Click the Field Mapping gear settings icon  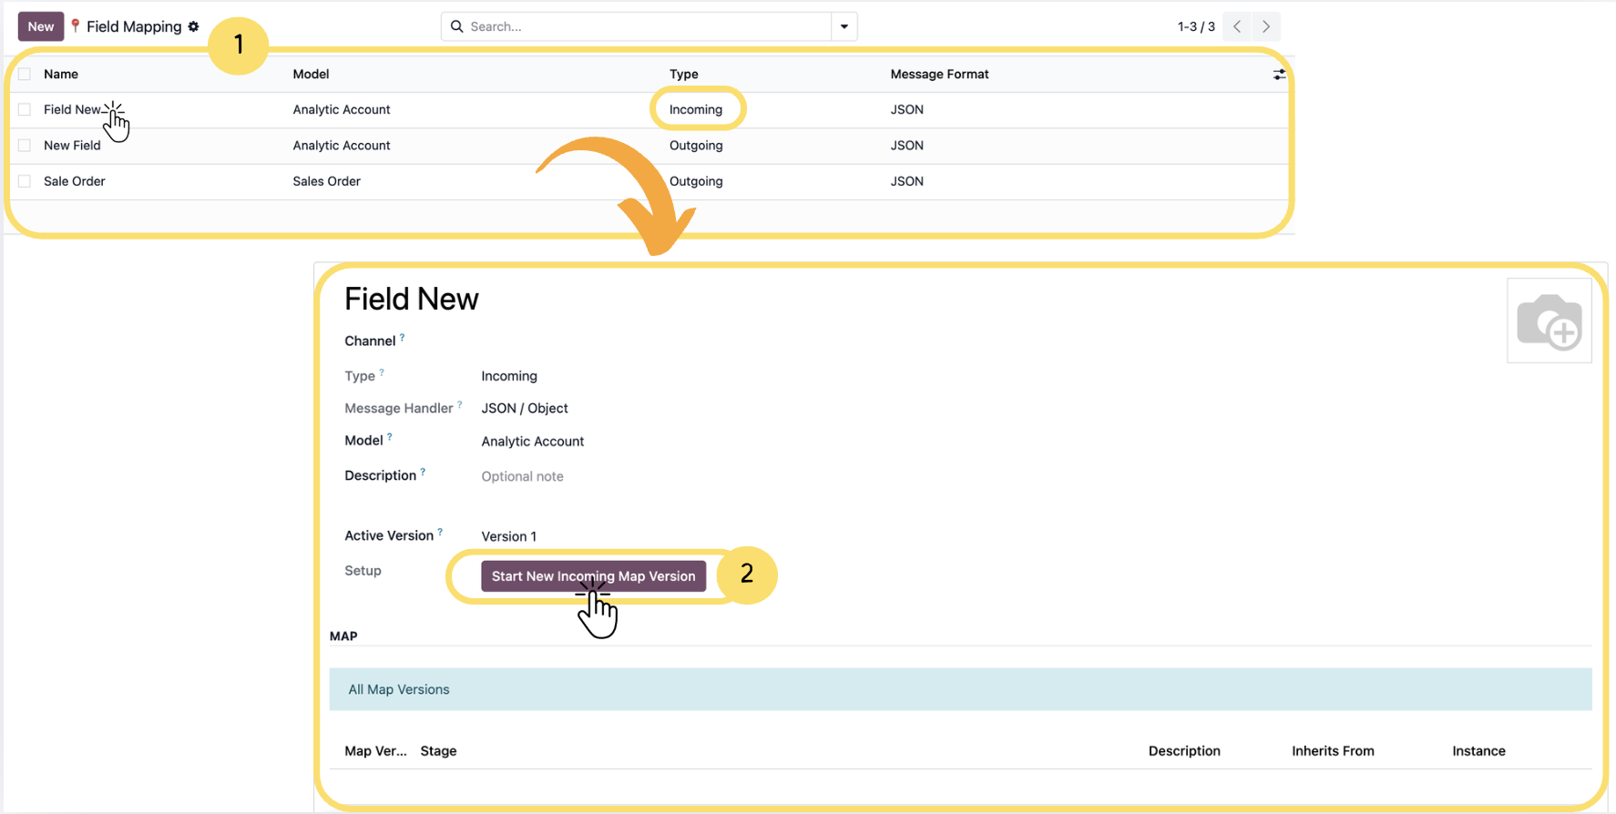coord(193,26)
